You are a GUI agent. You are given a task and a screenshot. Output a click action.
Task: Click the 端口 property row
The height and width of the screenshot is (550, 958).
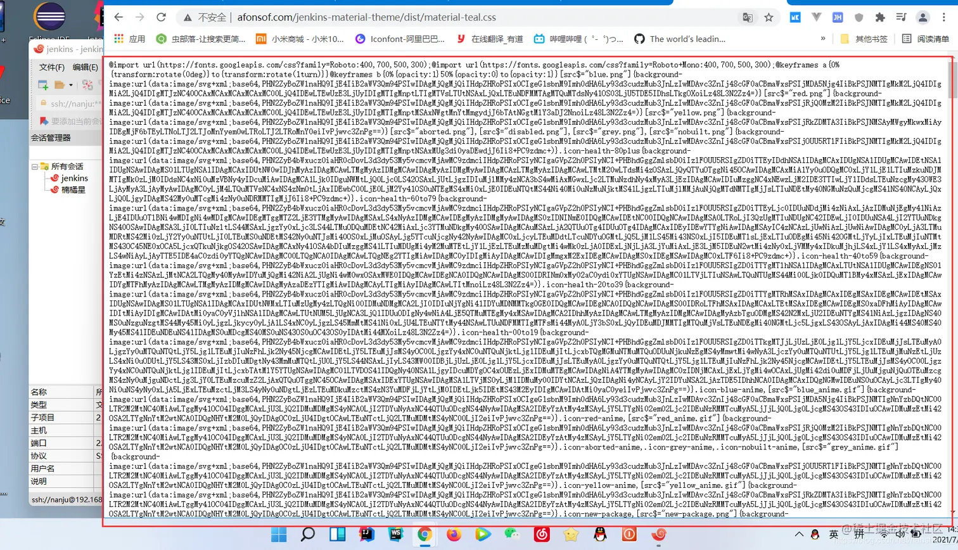(66, 443)
